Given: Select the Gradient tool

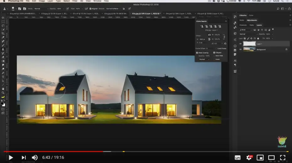Looking at the screenshot, I should (x=3, y=61).
